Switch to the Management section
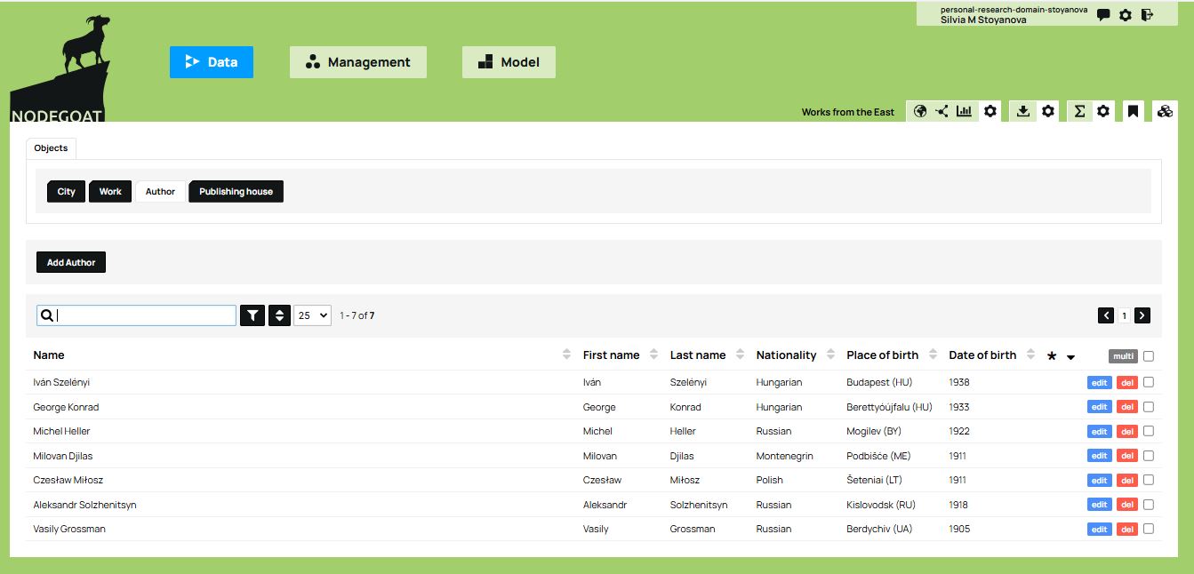Image resolution: width=1194 pixels, height=574 pixels. (x=357, y=61)
